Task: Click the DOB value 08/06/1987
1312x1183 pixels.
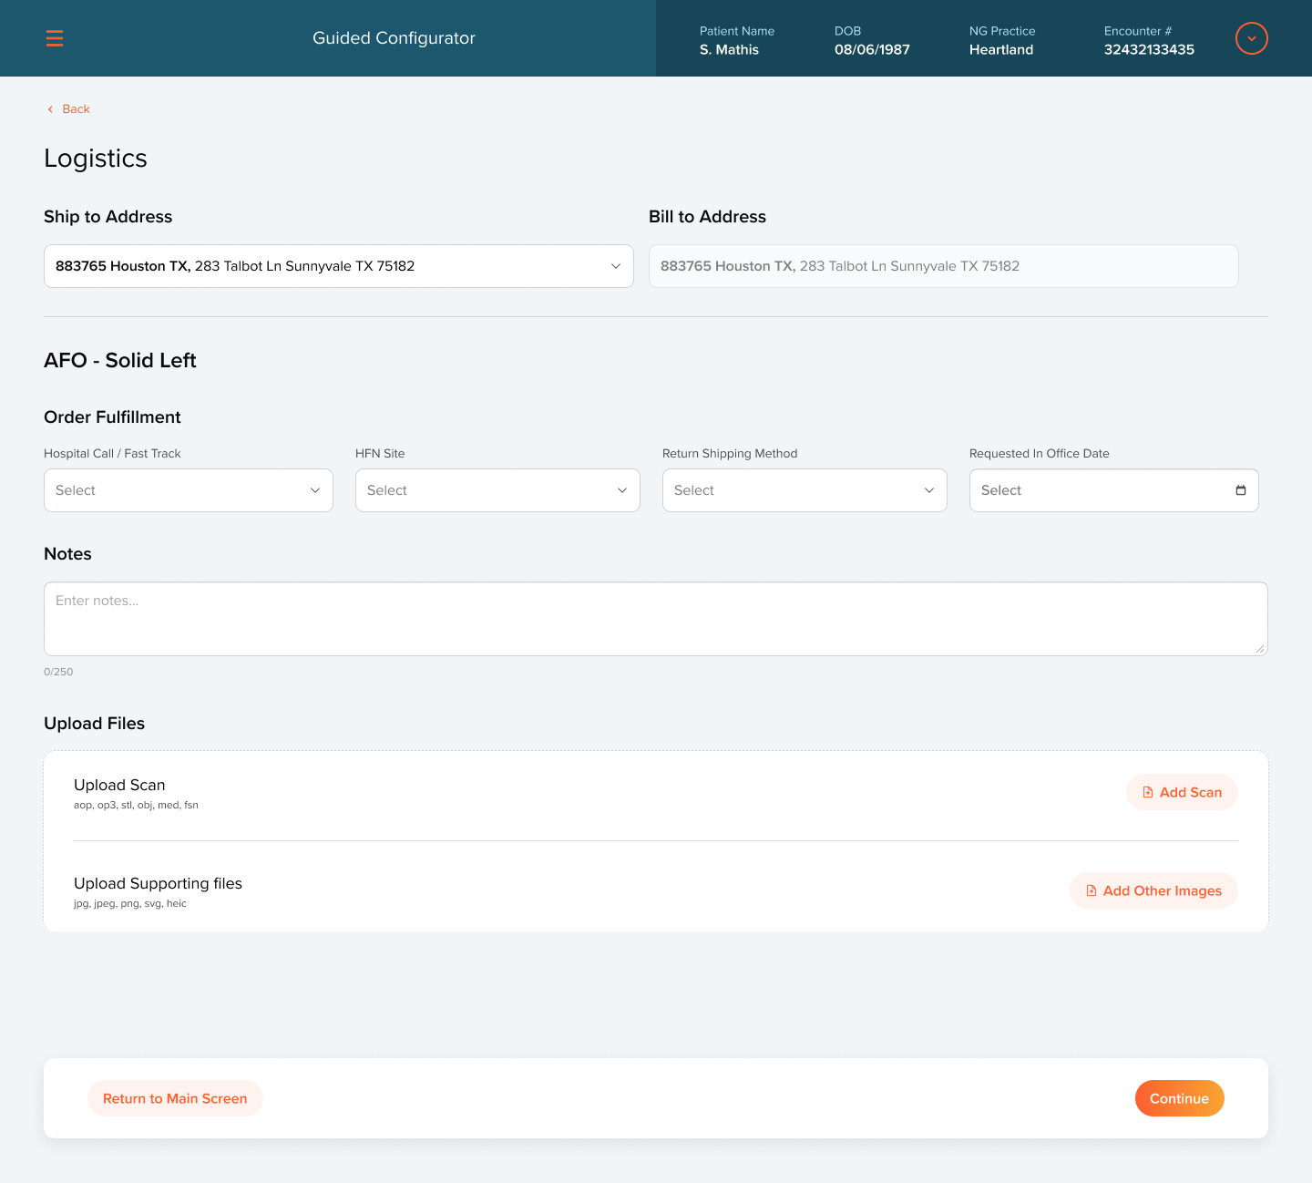Action: [x=872, y=50]
